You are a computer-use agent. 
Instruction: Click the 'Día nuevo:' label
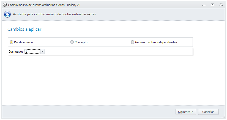[16, 52]
